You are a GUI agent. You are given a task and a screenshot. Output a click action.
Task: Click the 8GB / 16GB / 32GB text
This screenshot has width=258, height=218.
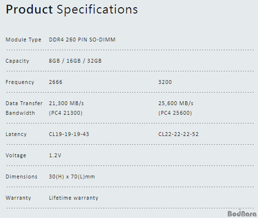[x=75, y=61]
